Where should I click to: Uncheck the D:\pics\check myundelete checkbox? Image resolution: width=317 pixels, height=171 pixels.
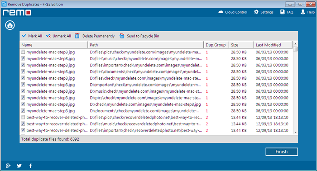23,98
